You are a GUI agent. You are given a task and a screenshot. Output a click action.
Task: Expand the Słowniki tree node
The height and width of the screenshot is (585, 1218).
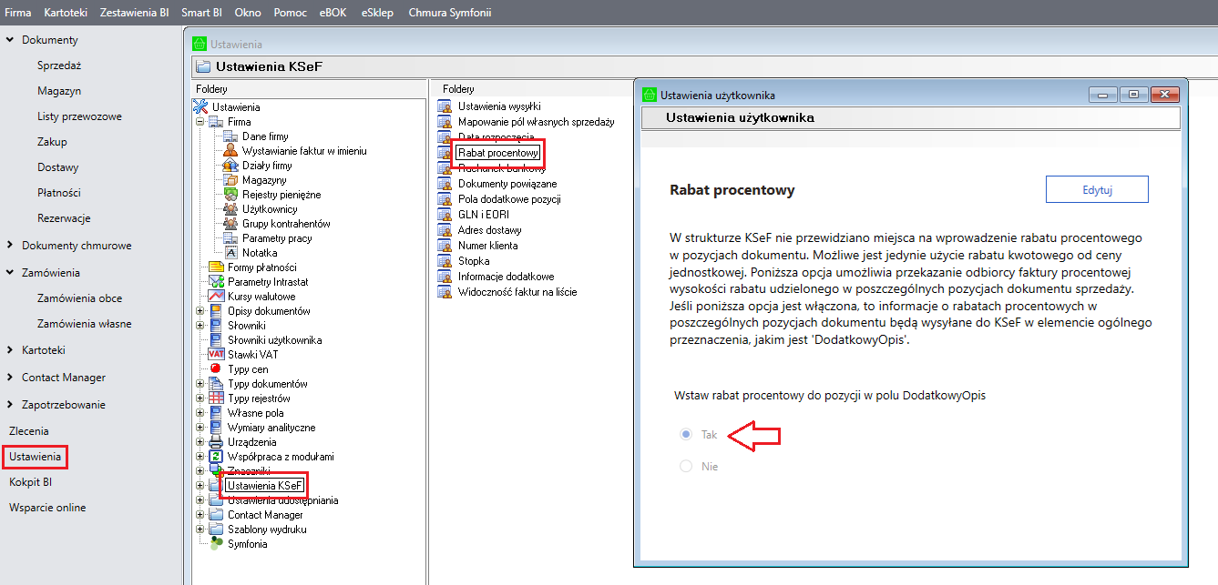[x=200, y=326]
